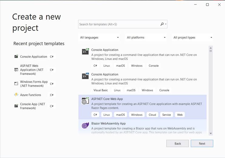Click the Linux tag on ASP.NET Core Web App
Viewport: 225px width, 158px height.
(x=107, y=115)
